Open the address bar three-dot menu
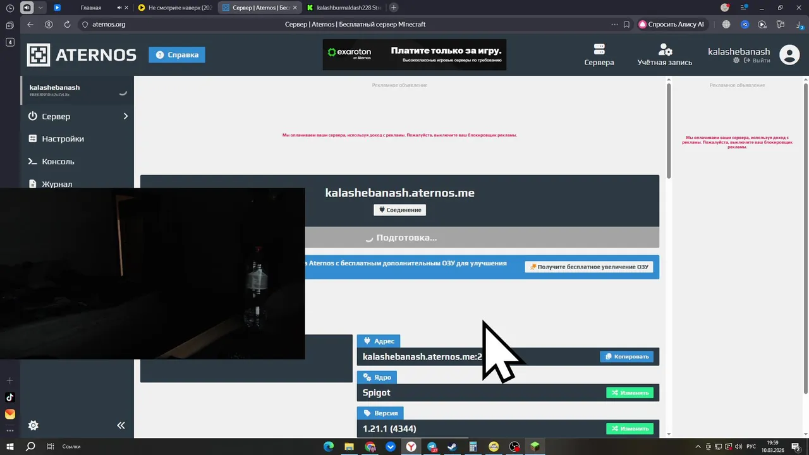 click(614, 24)
